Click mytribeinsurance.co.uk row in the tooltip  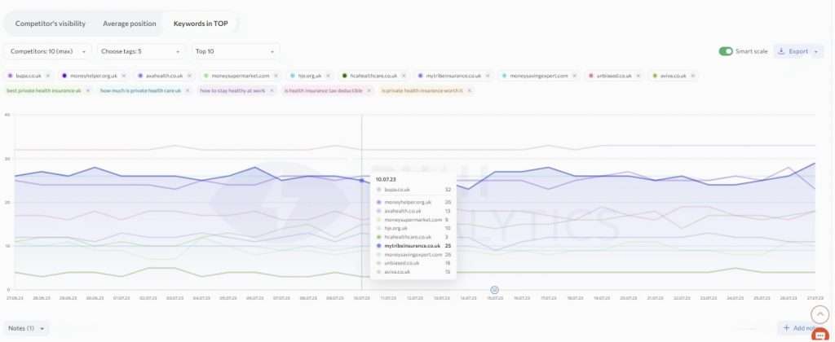pos(413,246)
